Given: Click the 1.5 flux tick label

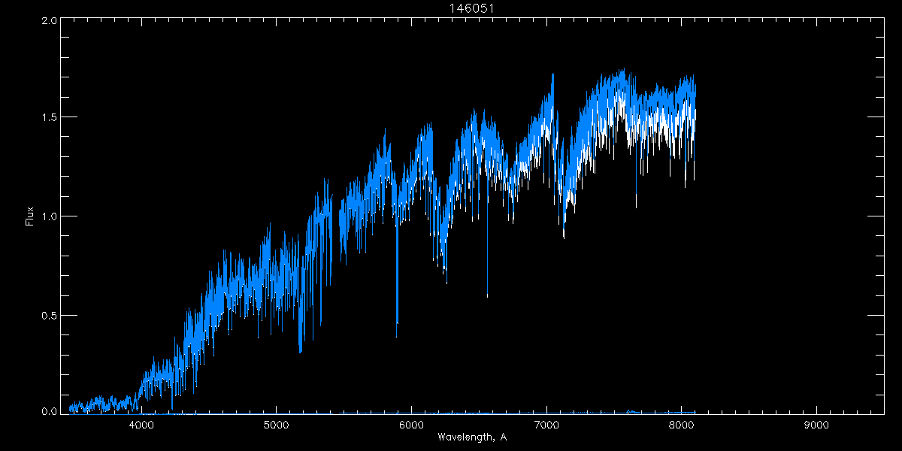Looking at the screenshot, I should click(x=47, y=118).
